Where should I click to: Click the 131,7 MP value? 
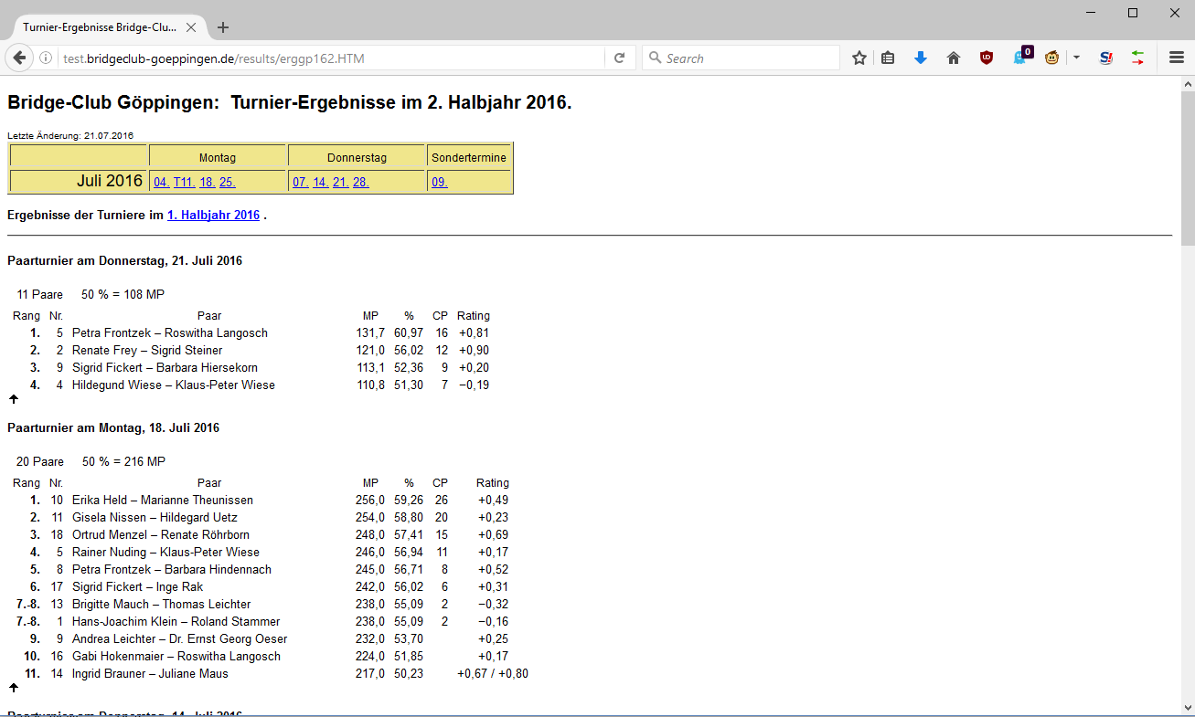(x=370, y=332)
